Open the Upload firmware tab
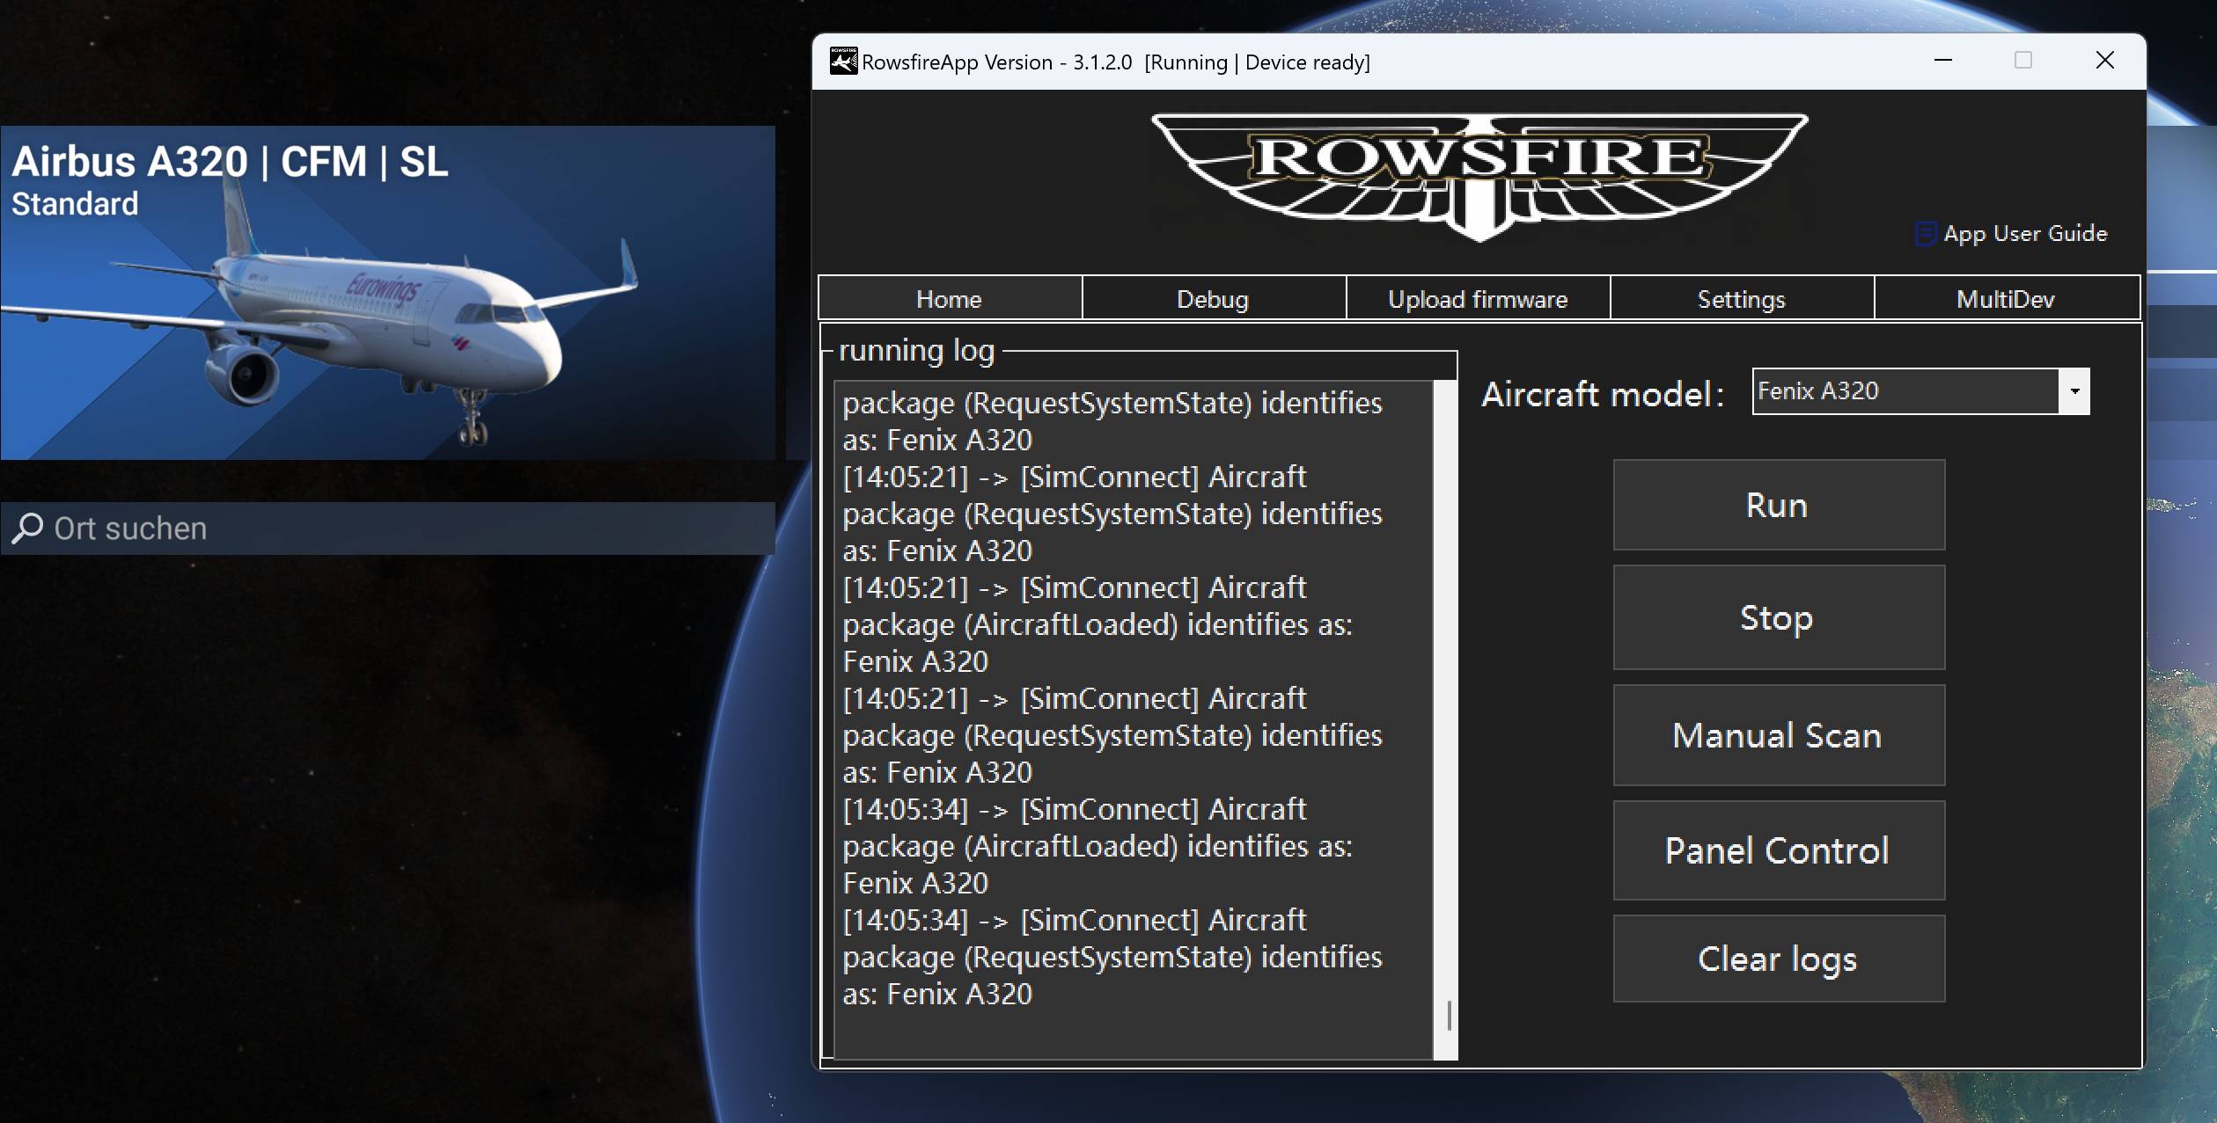Image resolution: width=2217 pixels, height=1123 pixels. coord(1478,299)
